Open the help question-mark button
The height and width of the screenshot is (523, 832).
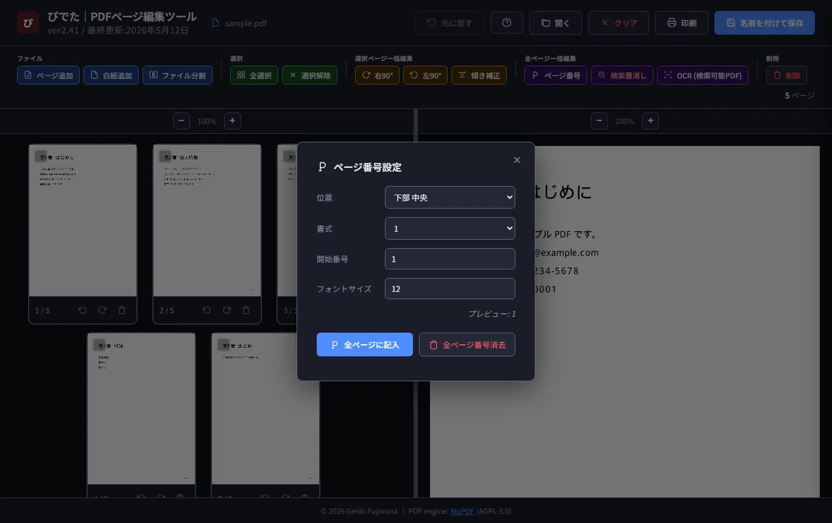click(x=507, y=23)
